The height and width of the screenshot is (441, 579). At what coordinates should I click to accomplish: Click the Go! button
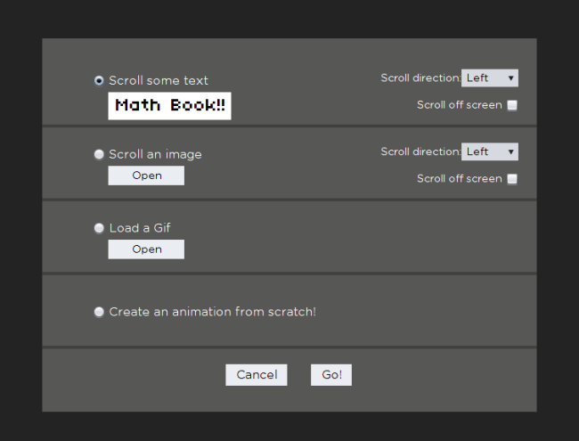pyautogui.click(x=331, y=375)
